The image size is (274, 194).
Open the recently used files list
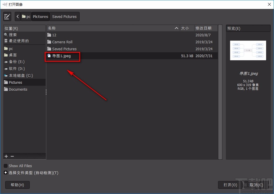click(x=24, y=41)
